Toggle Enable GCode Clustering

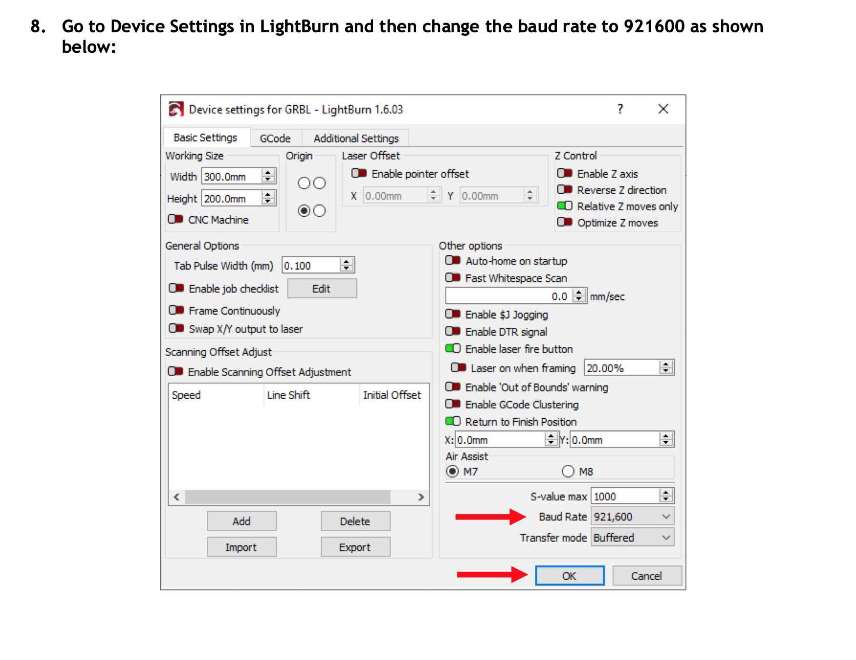[453, 404]
